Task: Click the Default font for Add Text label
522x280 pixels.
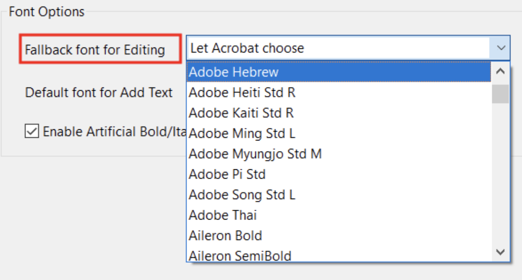Action: (99, 93)
